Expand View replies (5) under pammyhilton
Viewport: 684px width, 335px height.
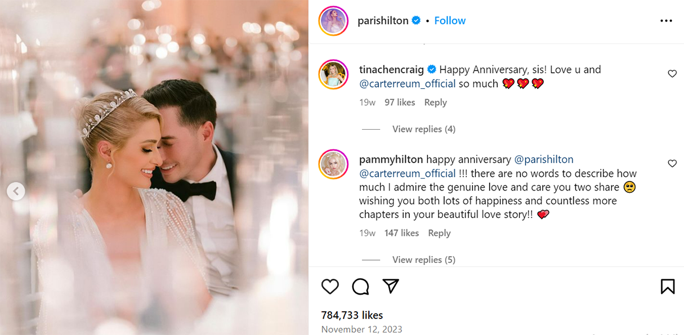pos(424,260)
